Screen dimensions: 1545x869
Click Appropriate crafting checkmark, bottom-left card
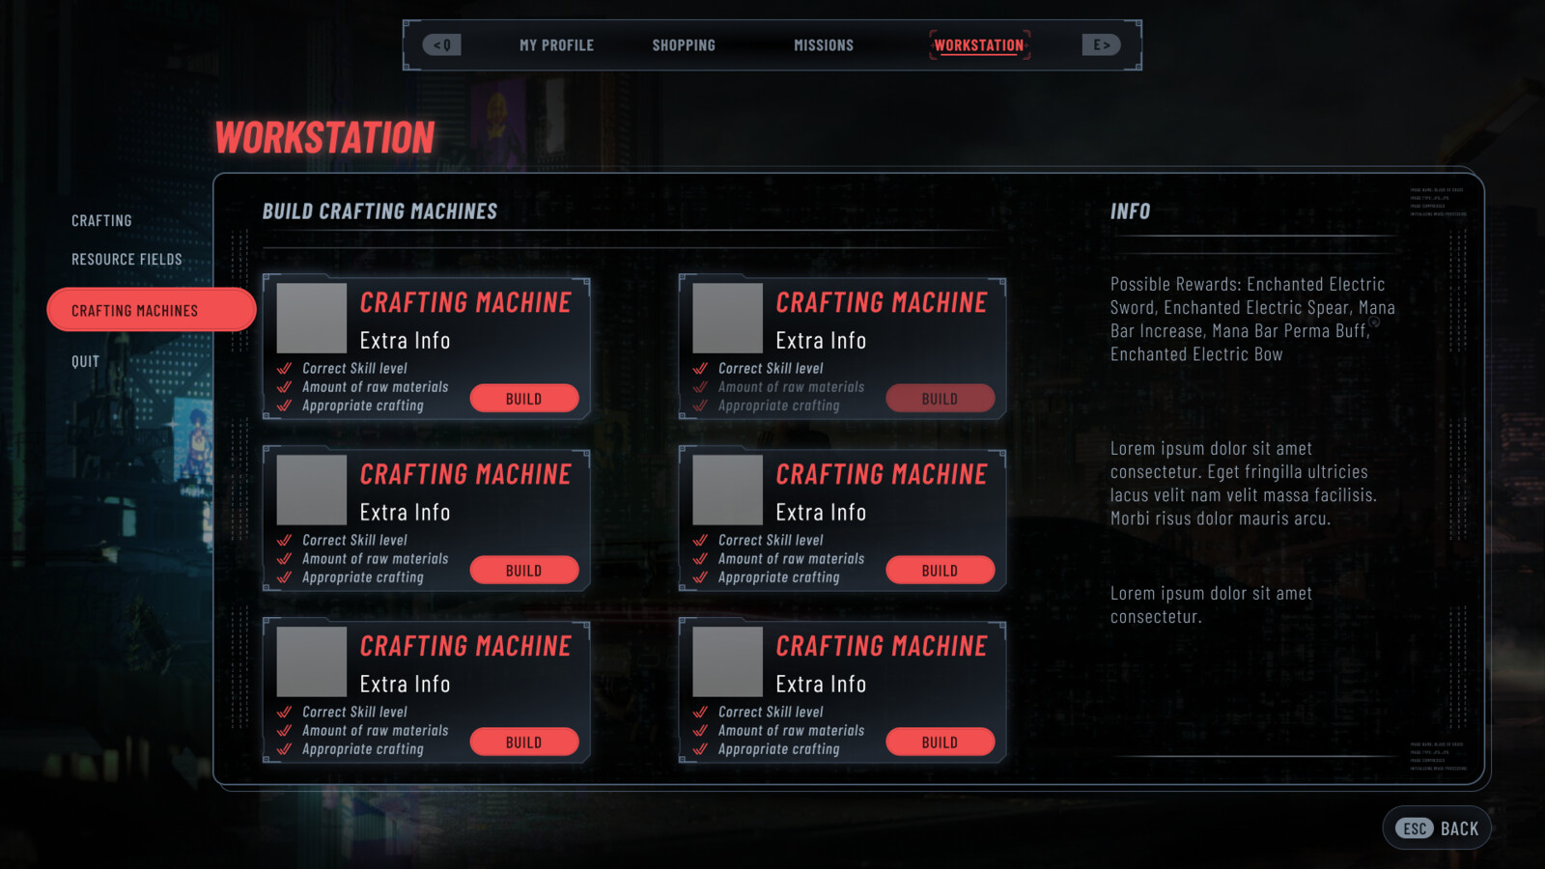pyautogui.click(x=285, y=748)
